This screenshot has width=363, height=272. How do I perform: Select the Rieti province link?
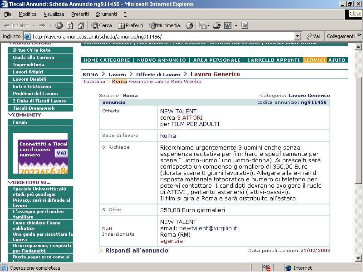tap(177, 82)
